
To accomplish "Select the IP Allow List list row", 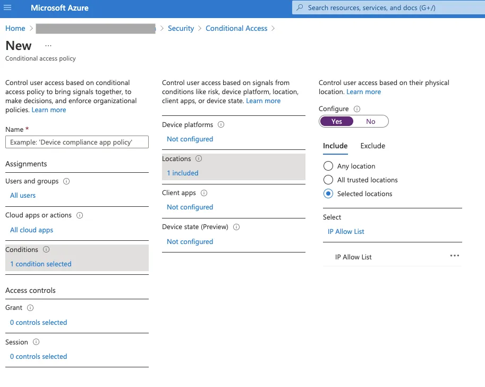I will point(392,257).
